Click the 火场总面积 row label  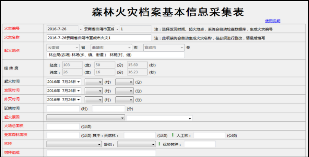coord(14,126)
